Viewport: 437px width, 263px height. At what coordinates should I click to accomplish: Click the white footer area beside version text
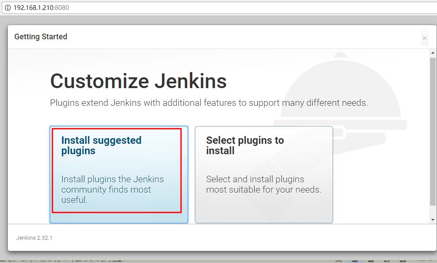[x=240, y=238]
